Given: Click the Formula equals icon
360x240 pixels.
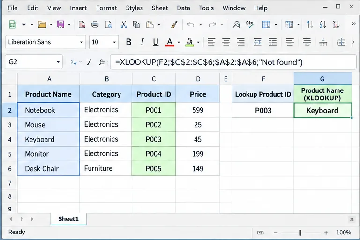Looking at the screenshot, I should click(x=102, y=62).
